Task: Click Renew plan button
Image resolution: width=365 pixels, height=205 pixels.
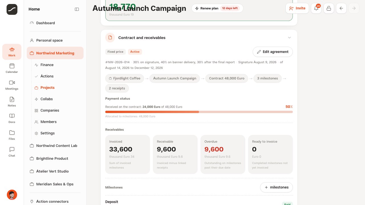Action: [217, 8]
